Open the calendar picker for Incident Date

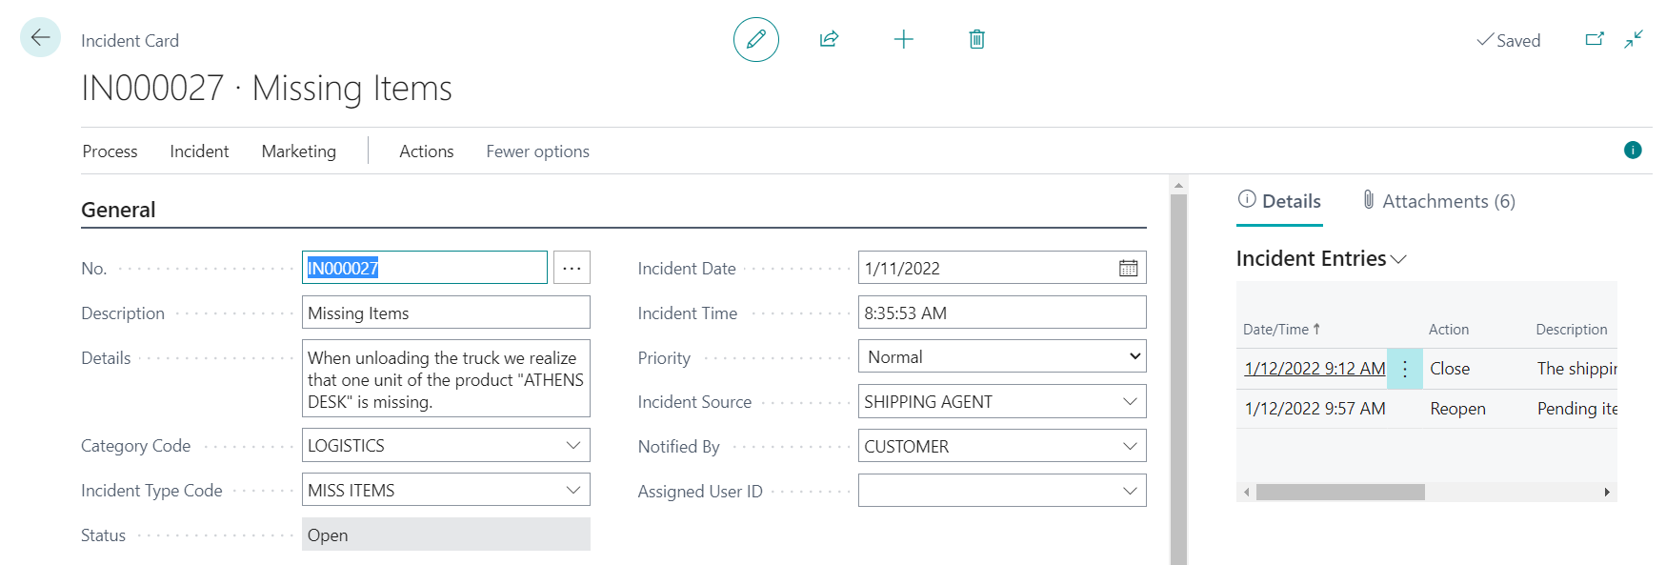tap(1128, 269)
